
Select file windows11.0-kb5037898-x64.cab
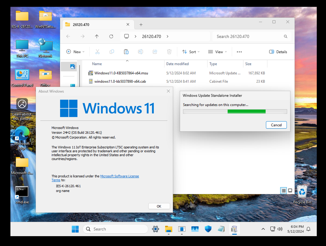pos(120,81)
